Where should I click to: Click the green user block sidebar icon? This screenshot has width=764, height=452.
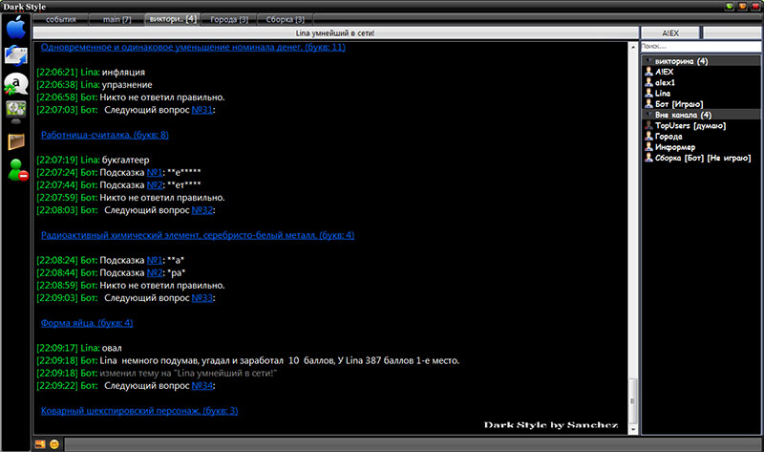16,171
